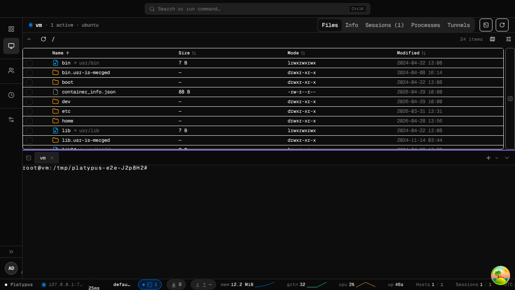Screen dimensions: 515x290
Task: Check the checkbox for home row
Action: coord(29,121)
